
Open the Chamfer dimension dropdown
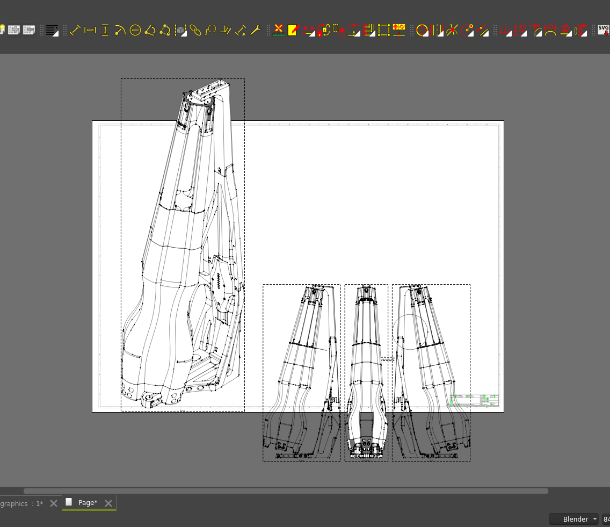pyautogui.click(x=535, y=30)
